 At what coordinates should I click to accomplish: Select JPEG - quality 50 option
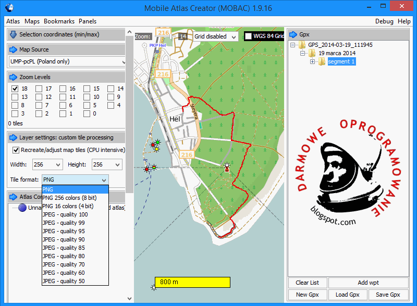tap(75, 282)
